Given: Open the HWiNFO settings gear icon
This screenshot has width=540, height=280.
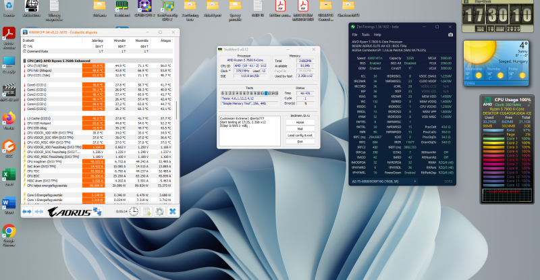Looking at the screenshot, I should tap(160, 212).
